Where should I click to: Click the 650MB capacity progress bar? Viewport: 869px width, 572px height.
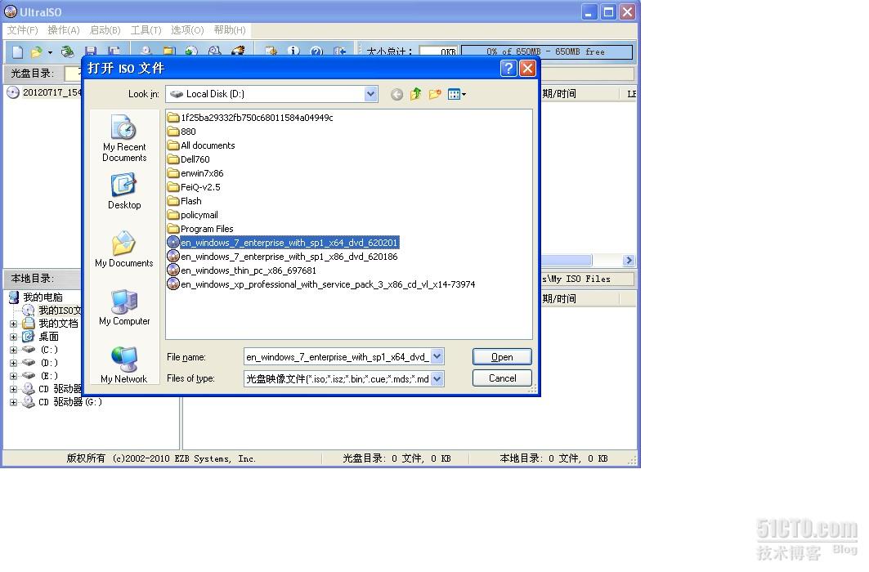pyautogui.click(x=546, y=51)
